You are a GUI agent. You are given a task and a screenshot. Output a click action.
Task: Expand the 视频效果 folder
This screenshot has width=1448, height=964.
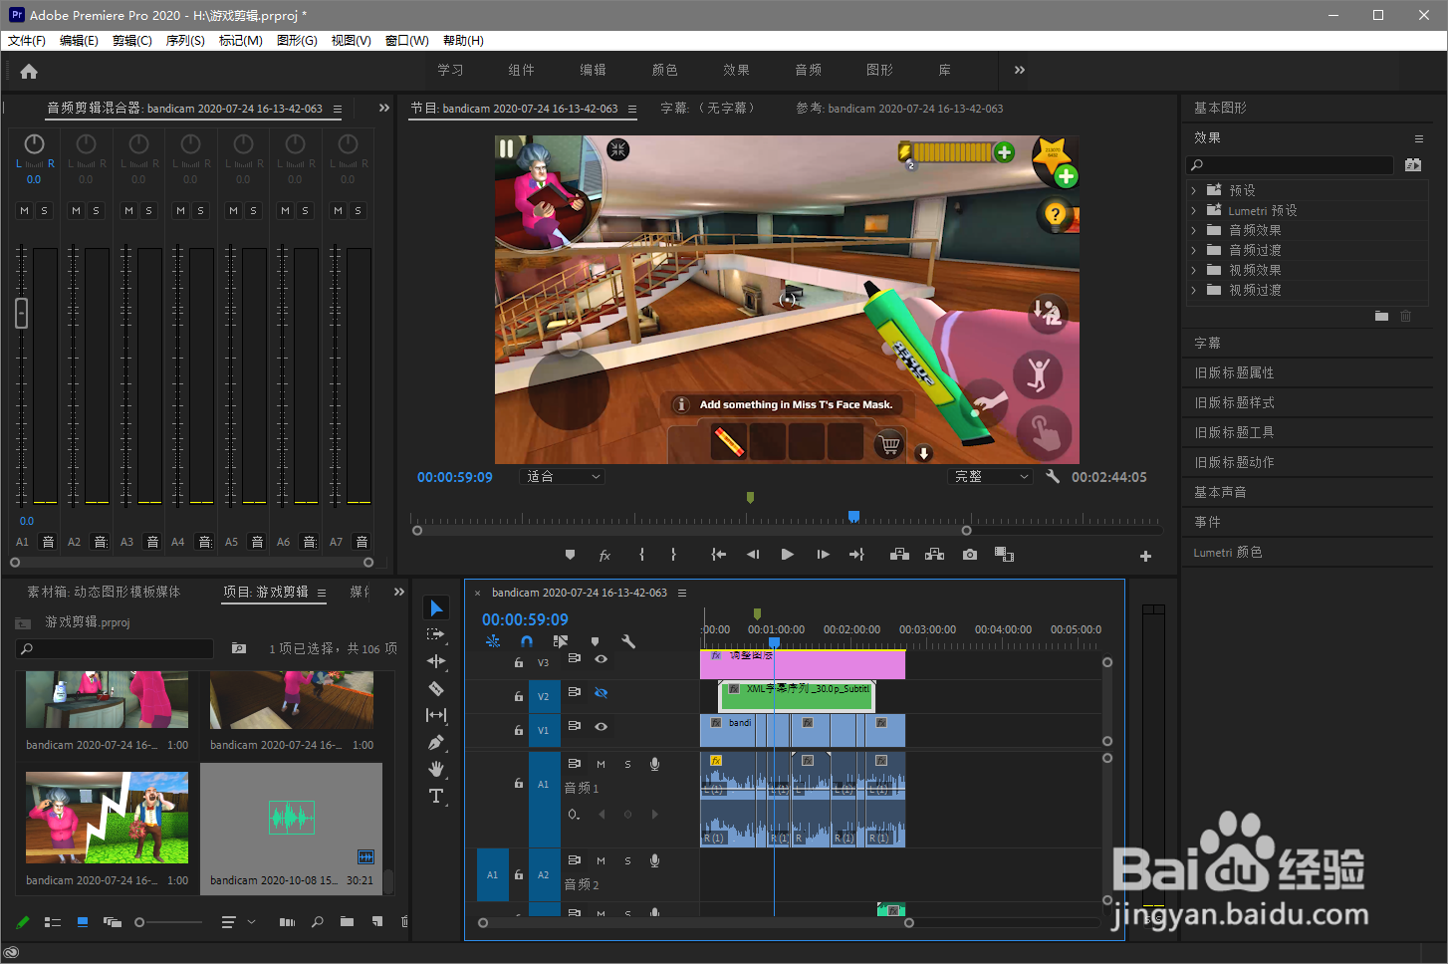coord(1193,270)
